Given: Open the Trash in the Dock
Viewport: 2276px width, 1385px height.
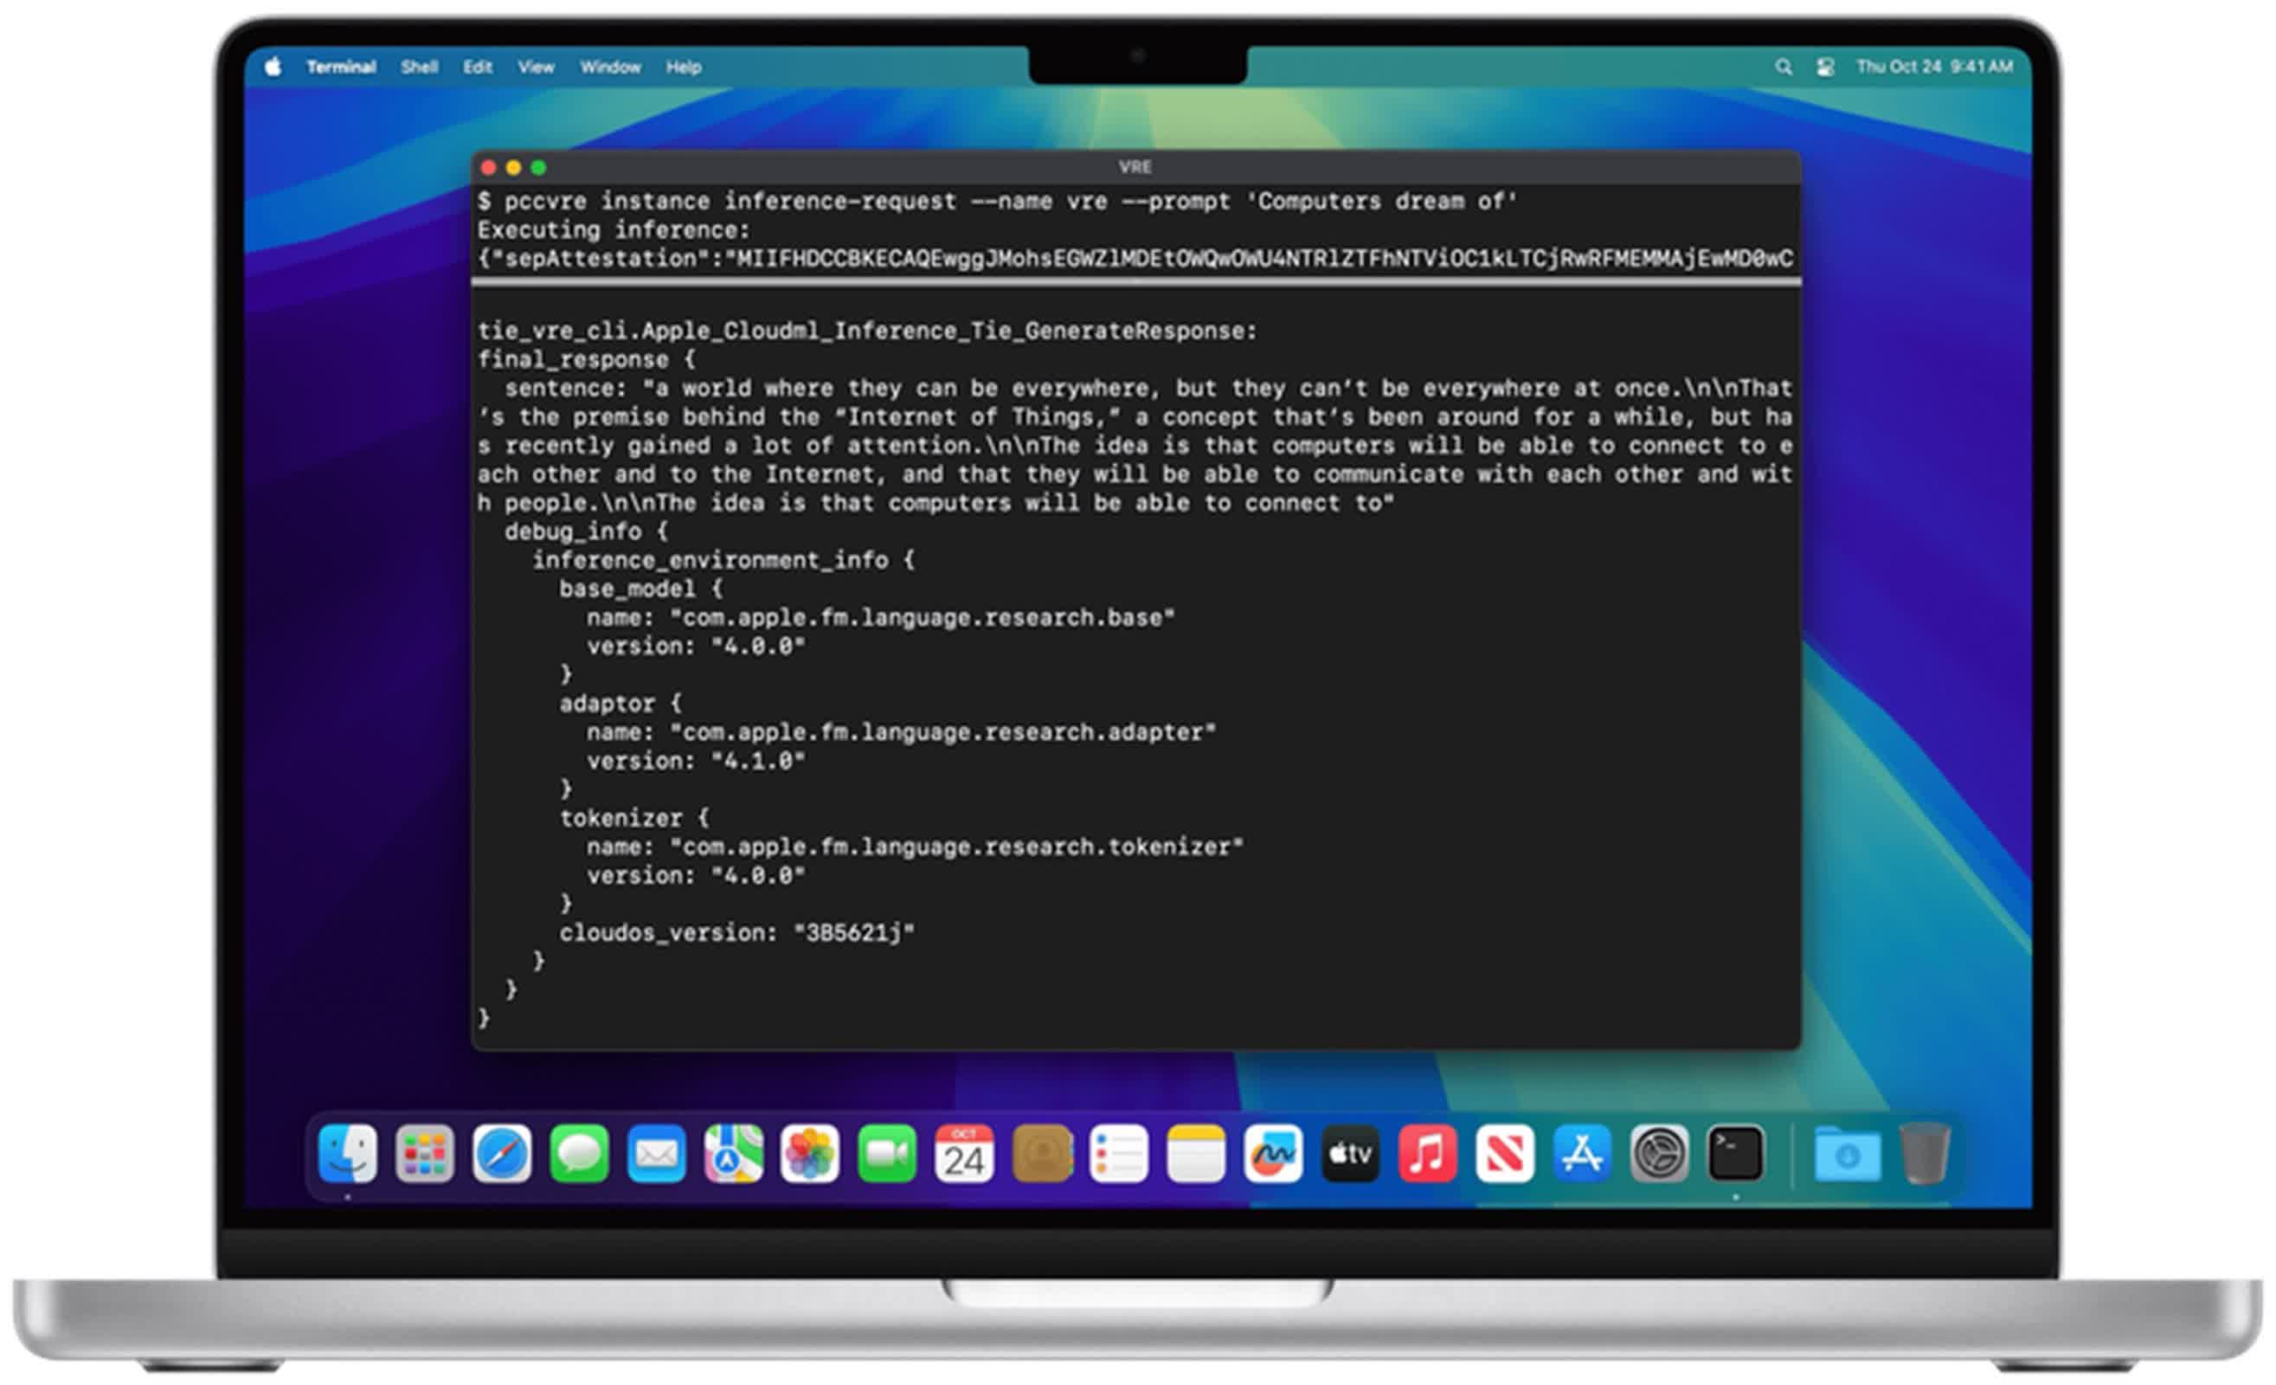Looking at the screenshot, I should click(x=1925, y=1153).
